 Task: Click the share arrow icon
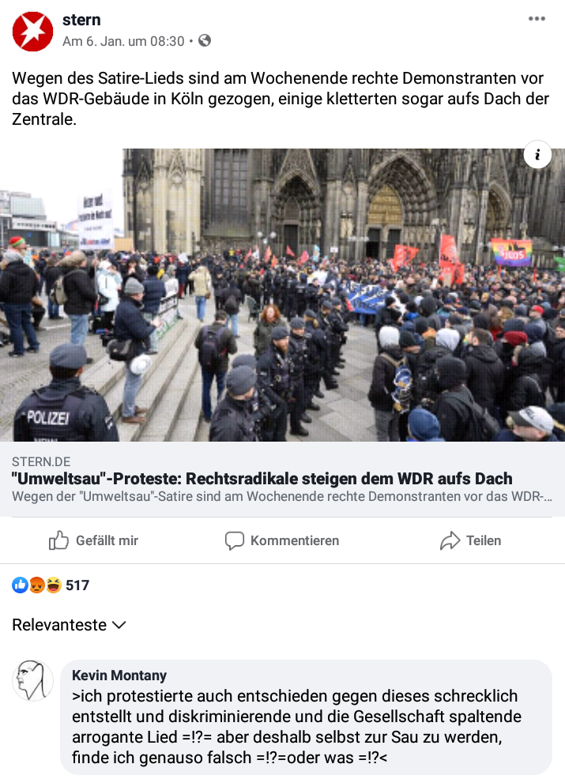[x=450, y=540]
